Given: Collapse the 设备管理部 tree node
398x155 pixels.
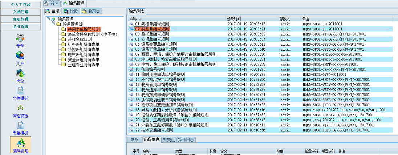Looking at the screenshot, I should tap(53, 24).
